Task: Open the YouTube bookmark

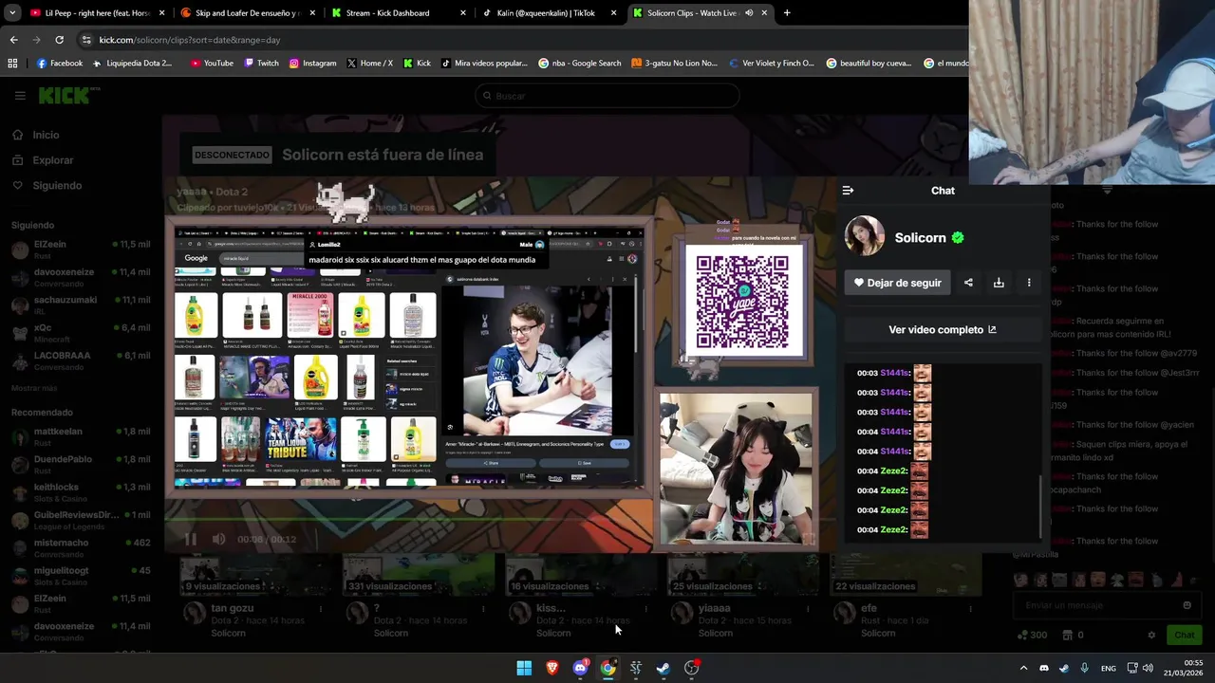Action: coord(211,64)
